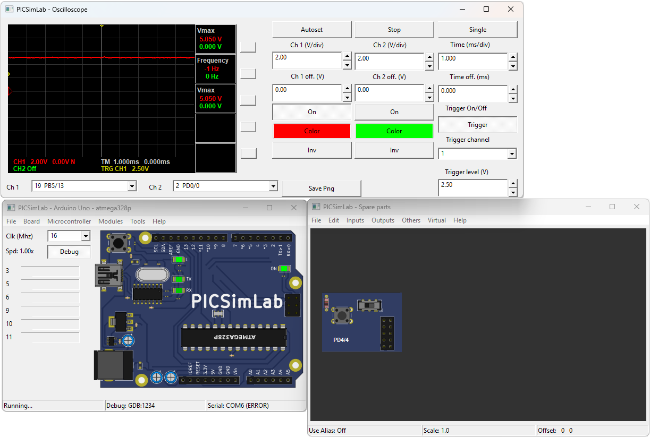Click the mini USB connector on the board

[x=107, y=275]
